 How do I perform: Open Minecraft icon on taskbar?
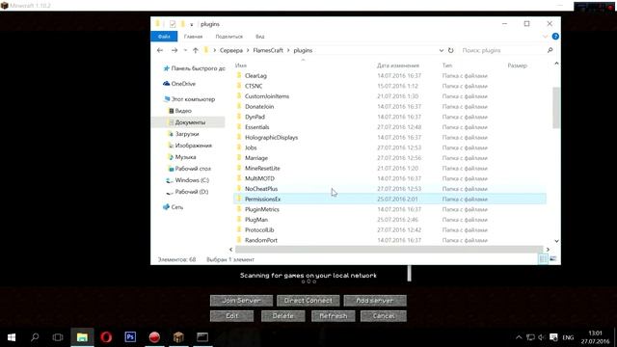click(x=178, y=337)
